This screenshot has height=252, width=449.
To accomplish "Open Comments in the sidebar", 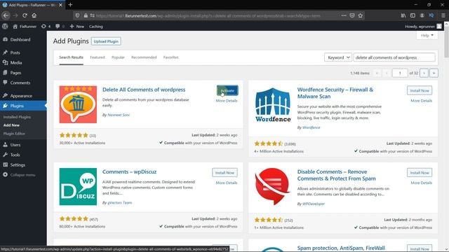I will (x=20, y=83).
